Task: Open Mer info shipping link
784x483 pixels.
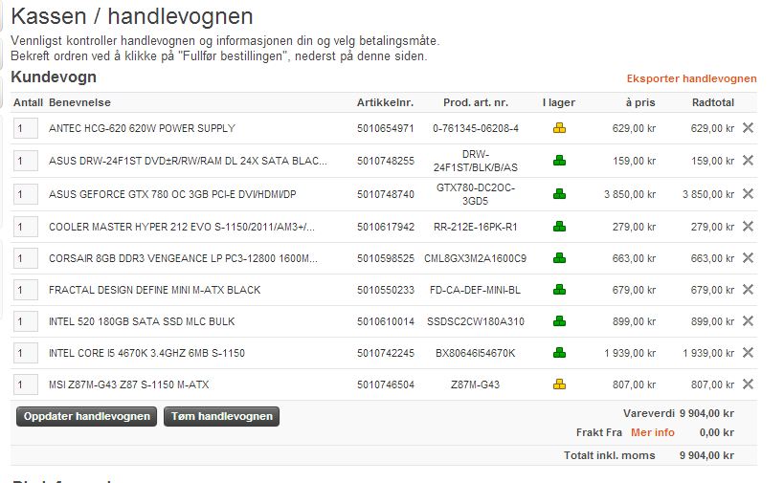Action: (653, 432)
